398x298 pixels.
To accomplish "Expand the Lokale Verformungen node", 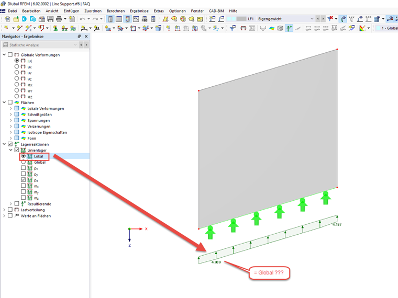I will 10,108.
